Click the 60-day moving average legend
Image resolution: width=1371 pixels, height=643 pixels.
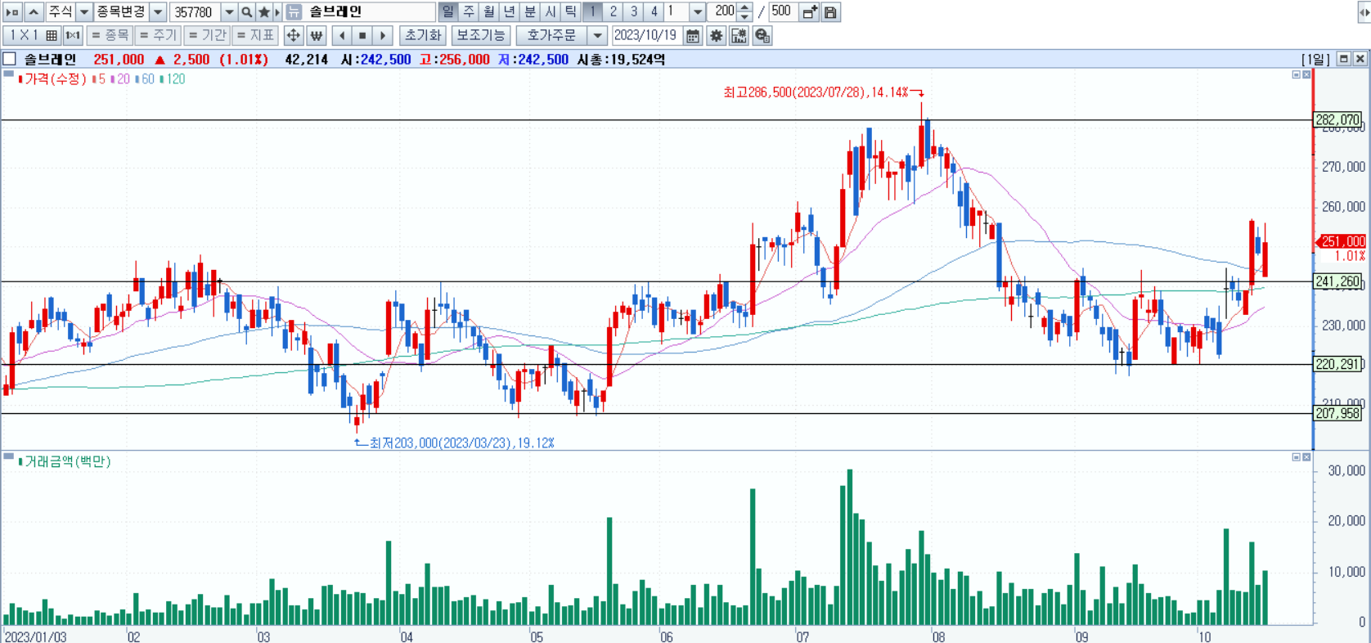[145, 79]
